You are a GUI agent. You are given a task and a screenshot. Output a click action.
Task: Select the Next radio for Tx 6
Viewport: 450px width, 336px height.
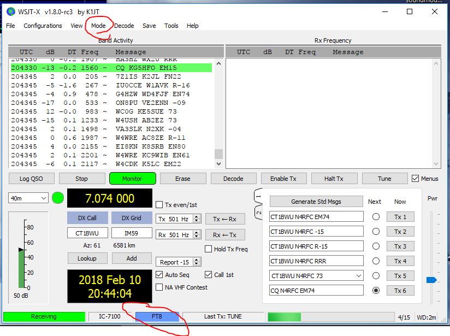coord(376,291)
